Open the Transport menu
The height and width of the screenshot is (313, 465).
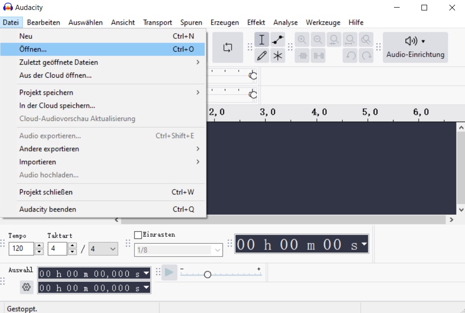click(x=158, y=23)
